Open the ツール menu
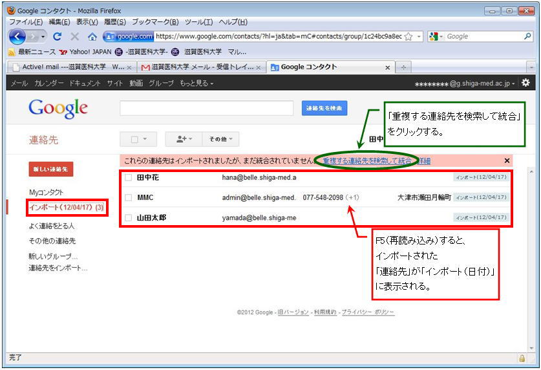This screenshot has width=541, height=370. 198,22
